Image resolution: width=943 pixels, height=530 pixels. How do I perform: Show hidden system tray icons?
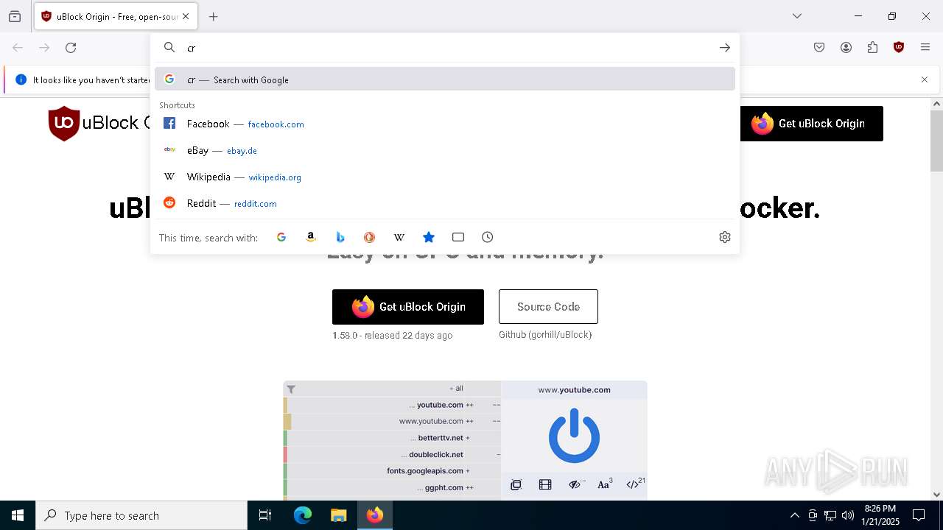(794, 515)
